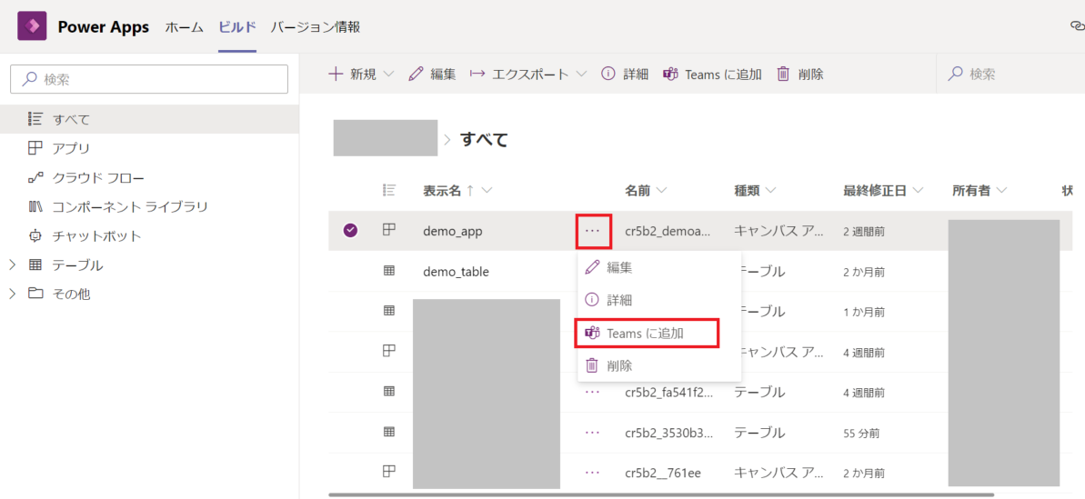This screenshot has height=499, width=1085.
Task: Click the table icon in 55 分前 row
Action: [x=389, y=432]
